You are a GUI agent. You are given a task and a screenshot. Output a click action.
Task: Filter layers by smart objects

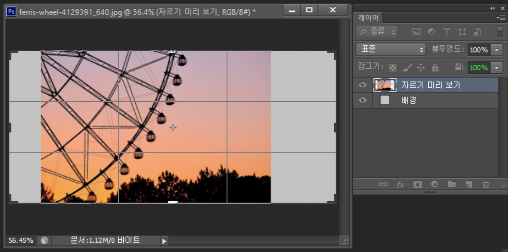pyautogui.click(x=477, y=32)
